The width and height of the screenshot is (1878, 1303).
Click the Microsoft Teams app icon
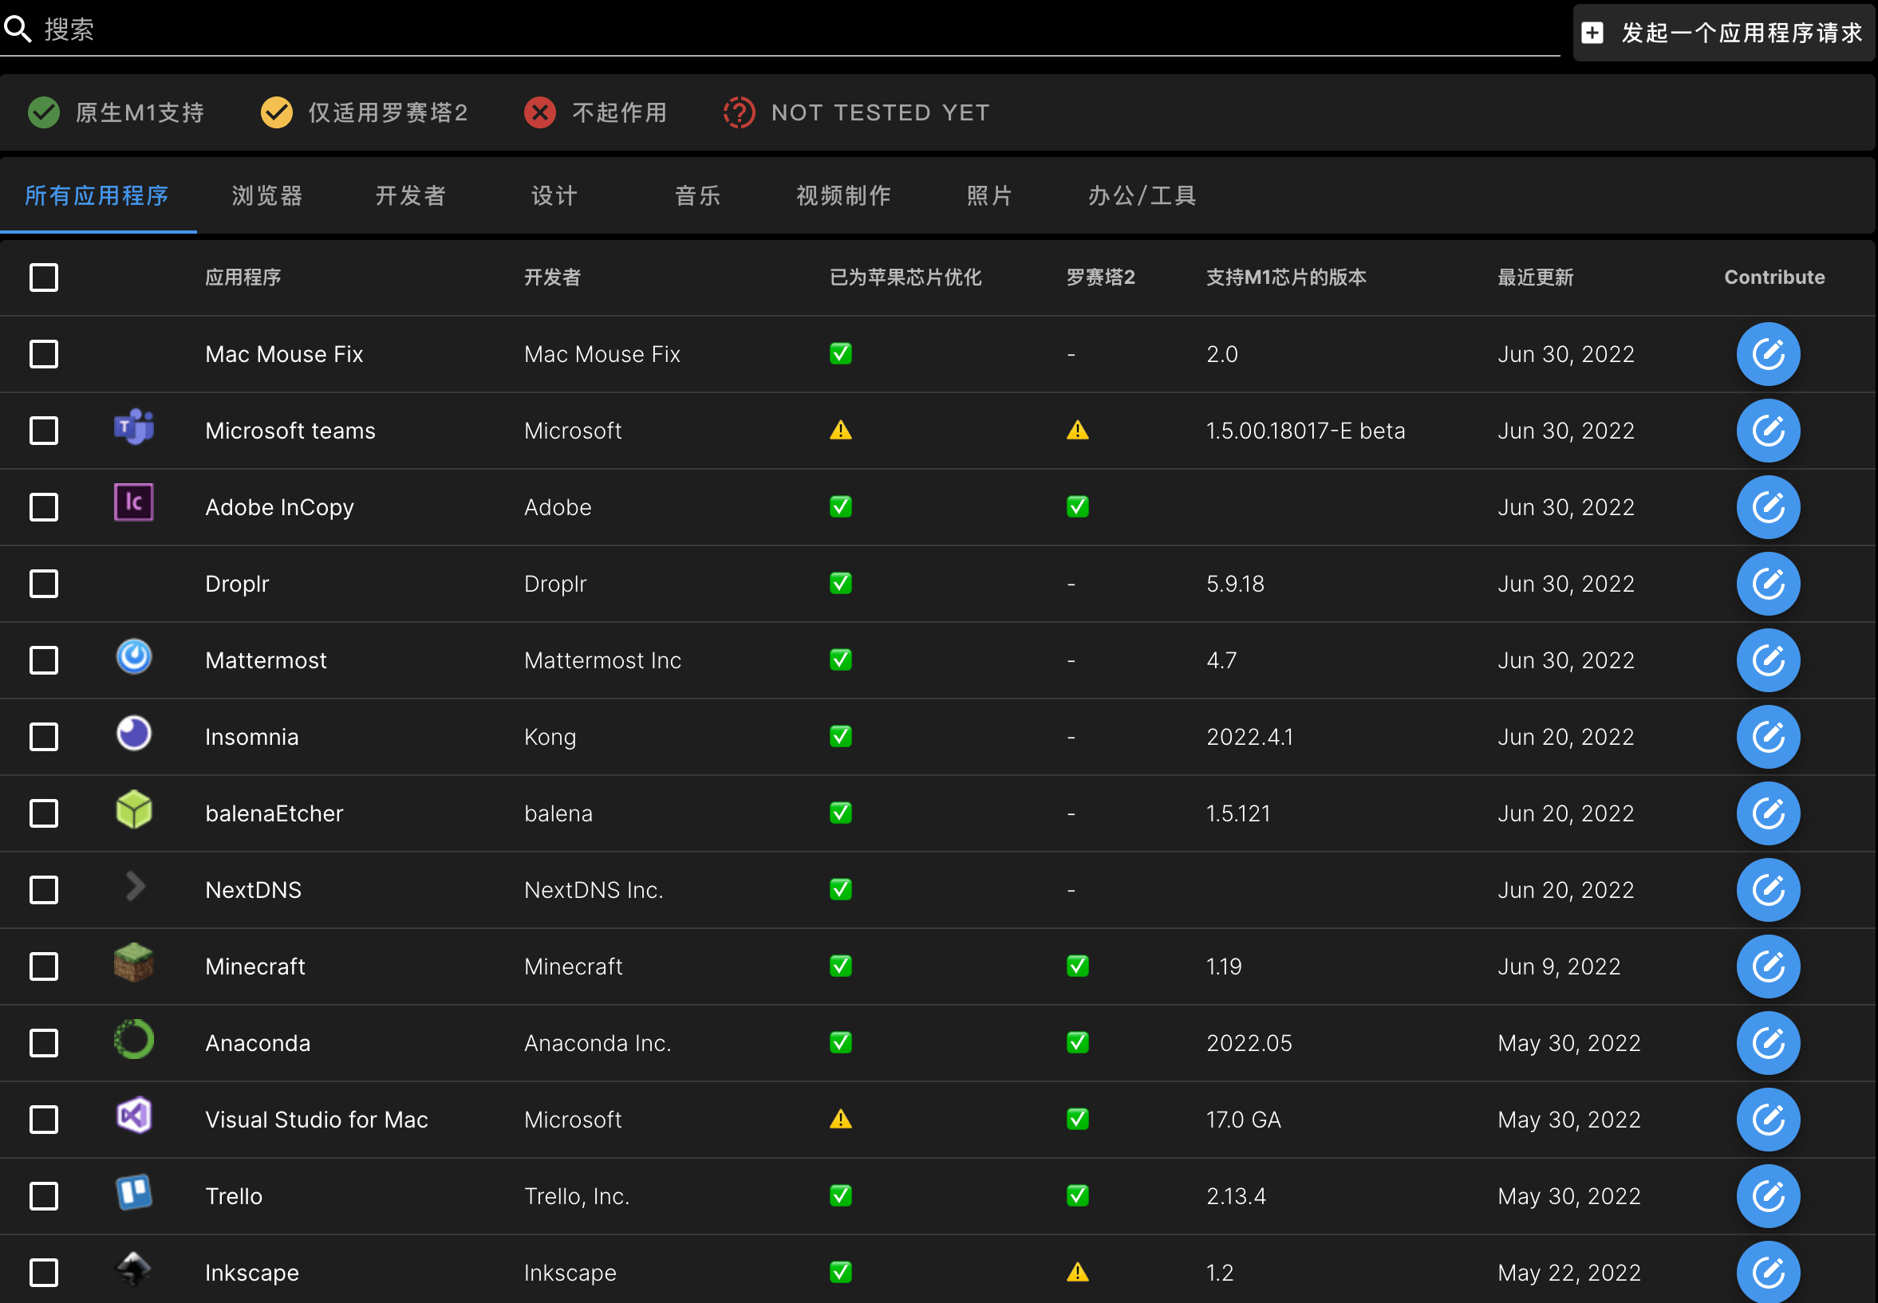[x=134, y=426]
